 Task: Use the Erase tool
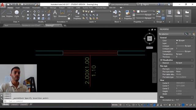tap(49, 12)
